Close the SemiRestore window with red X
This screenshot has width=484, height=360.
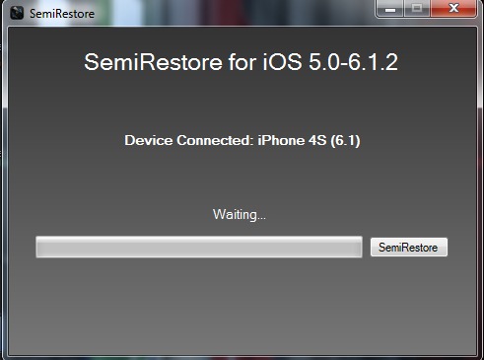(453, 9)
